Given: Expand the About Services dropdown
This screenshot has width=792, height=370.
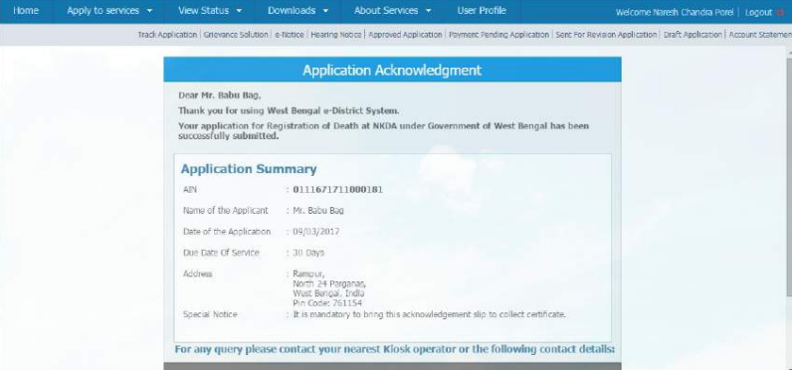Looking at the screenshot, I should click(x=392, y=11).
